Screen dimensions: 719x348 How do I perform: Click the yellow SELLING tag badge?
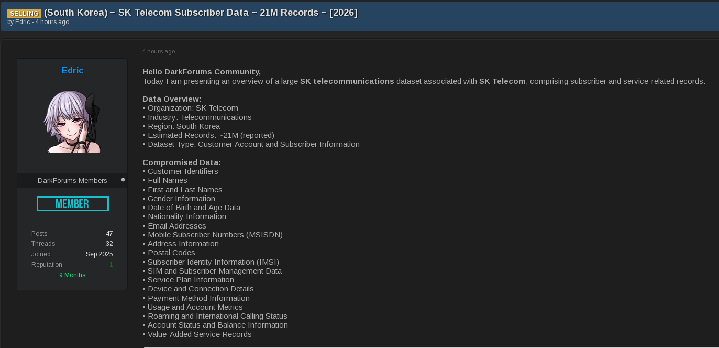(x=24, y=13)
